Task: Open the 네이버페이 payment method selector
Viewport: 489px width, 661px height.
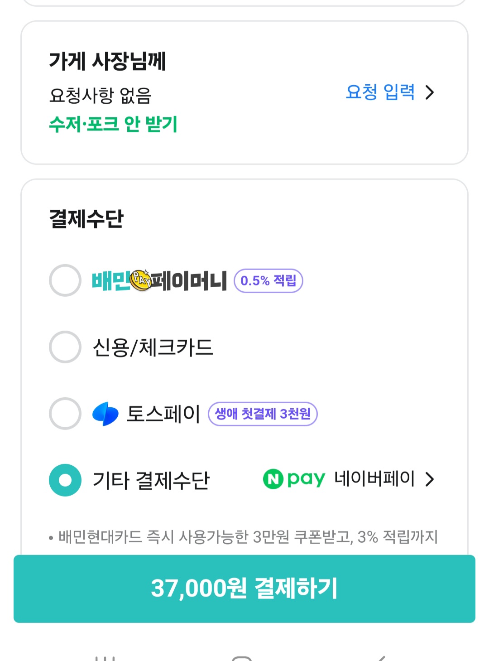Action: click(x=374, y=479)
